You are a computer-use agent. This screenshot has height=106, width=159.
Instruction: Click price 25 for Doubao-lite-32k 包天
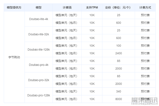coord(118,30)
